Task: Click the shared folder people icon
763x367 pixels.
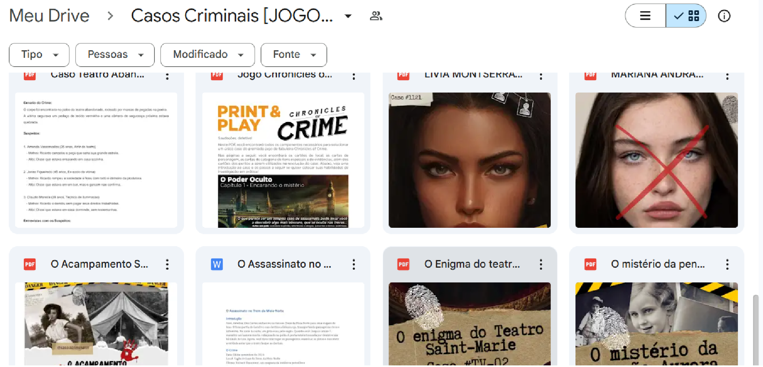Action: click(x=376, y=16)
